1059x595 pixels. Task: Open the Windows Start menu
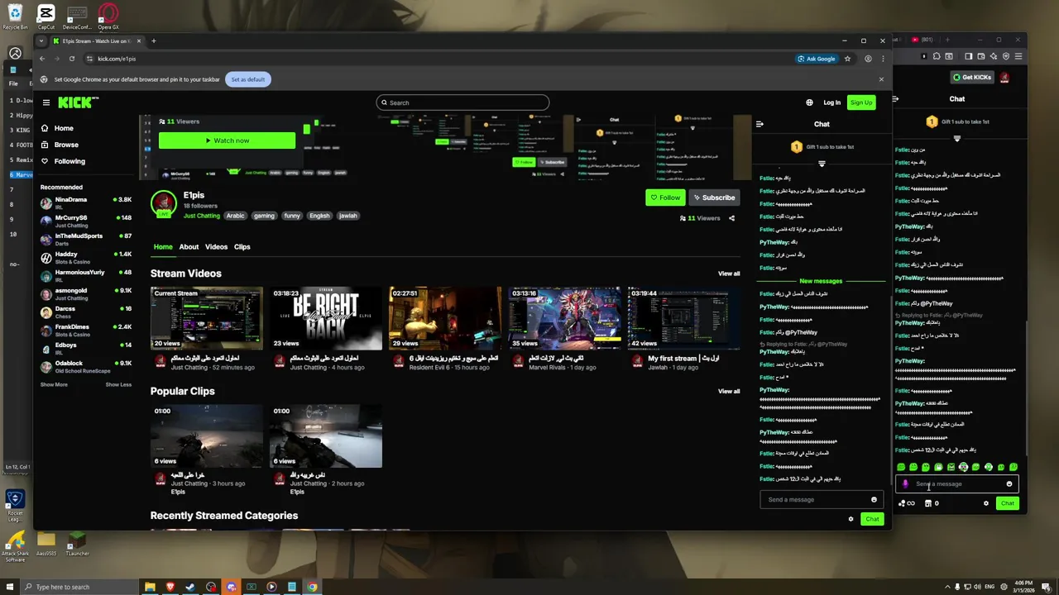pyautogui.click(x=9, y=587)
